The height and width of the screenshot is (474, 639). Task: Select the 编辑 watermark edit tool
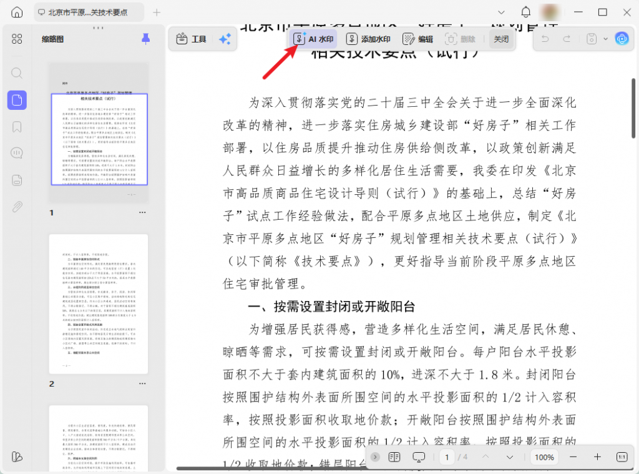(x=417, y=39)
